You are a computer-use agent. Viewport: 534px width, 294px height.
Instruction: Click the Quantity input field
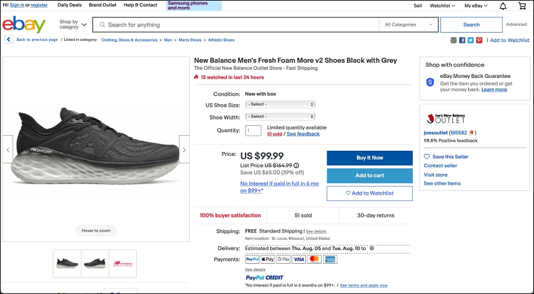click(253, 131)
